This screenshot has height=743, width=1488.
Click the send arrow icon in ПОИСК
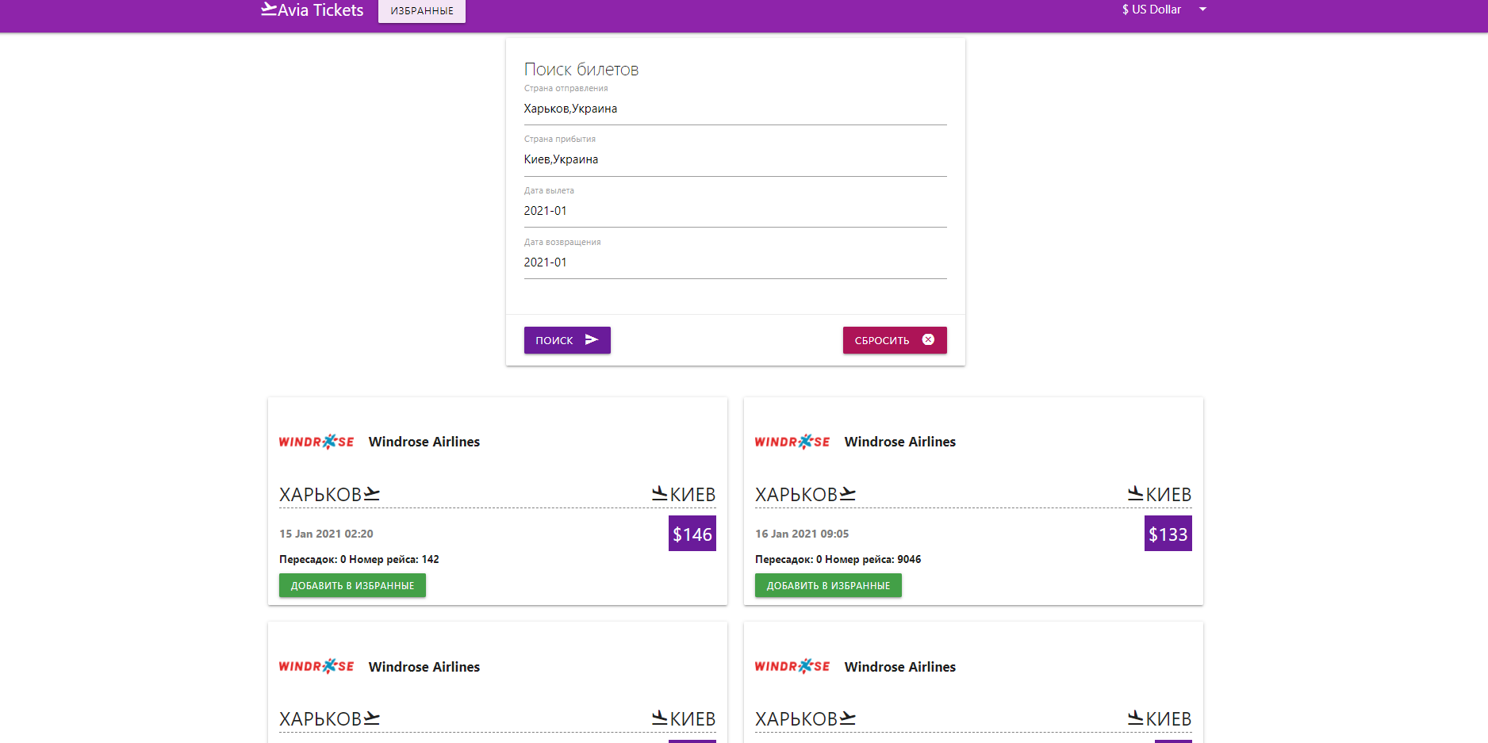pyautogui.click(x=591, y=340)
